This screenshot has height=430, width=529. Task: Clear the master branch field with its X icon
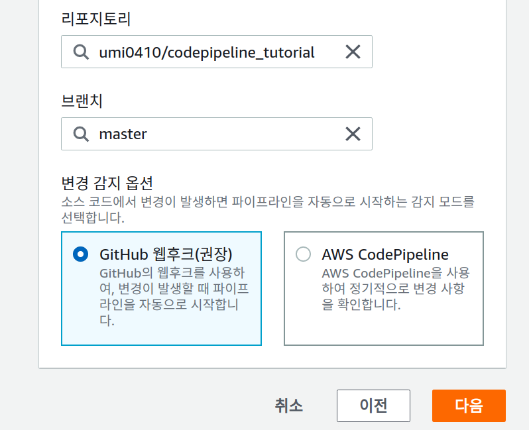pyautogui.click(x=353, y=134)
